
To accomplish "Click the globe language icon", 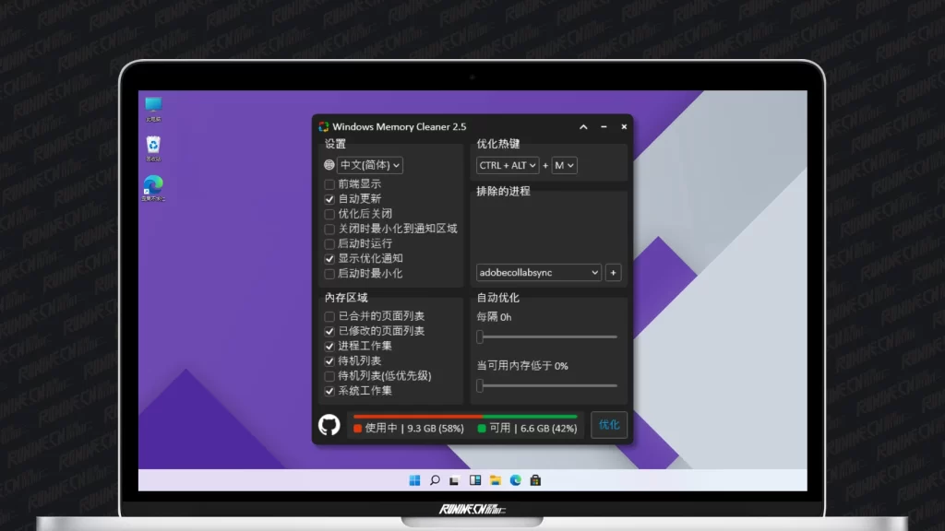I will pos(329,166).
